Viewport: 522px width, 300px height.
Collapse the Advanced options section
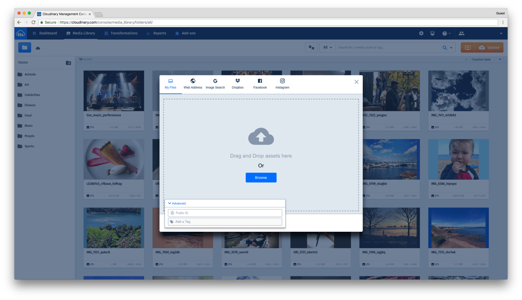(177, 203)
